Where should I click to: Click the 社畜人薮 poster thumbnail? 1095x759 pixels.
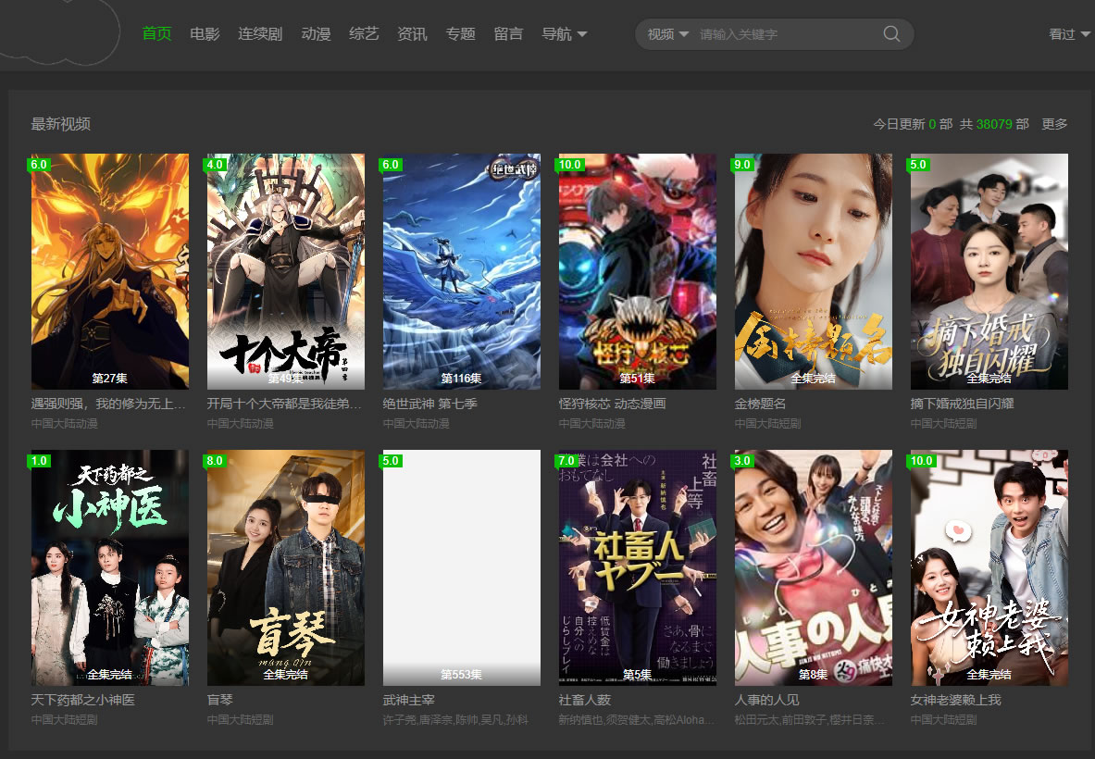637,567
